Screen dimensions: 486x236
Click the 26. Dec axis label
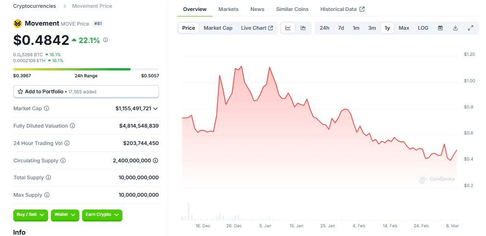(234, 226)
